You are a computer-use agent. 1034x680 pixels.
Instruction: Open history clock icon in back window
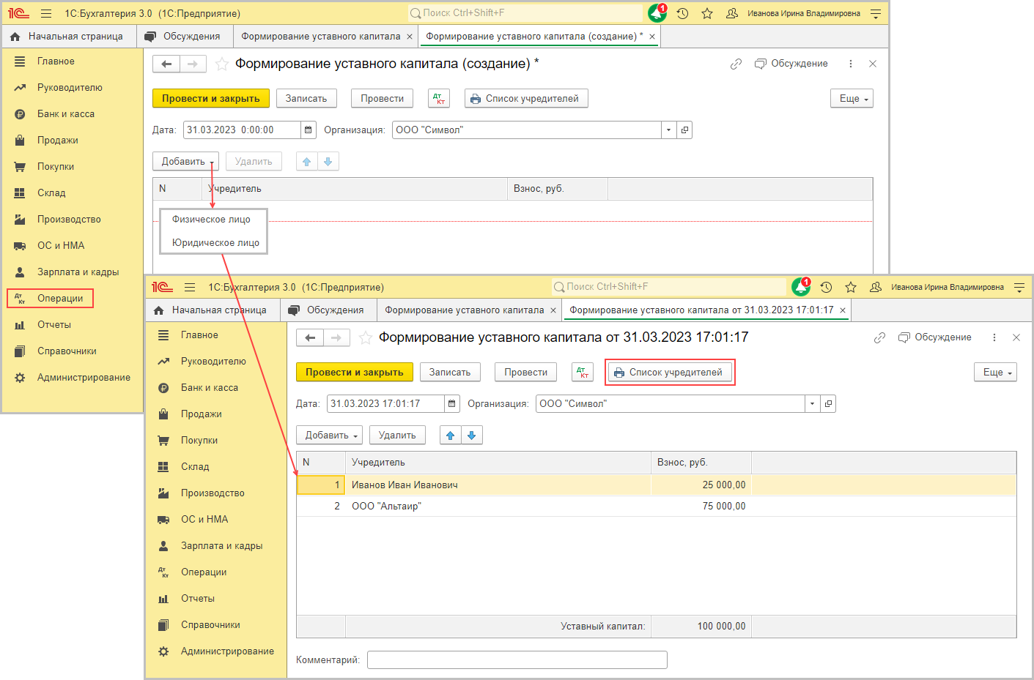coord(682,13)
